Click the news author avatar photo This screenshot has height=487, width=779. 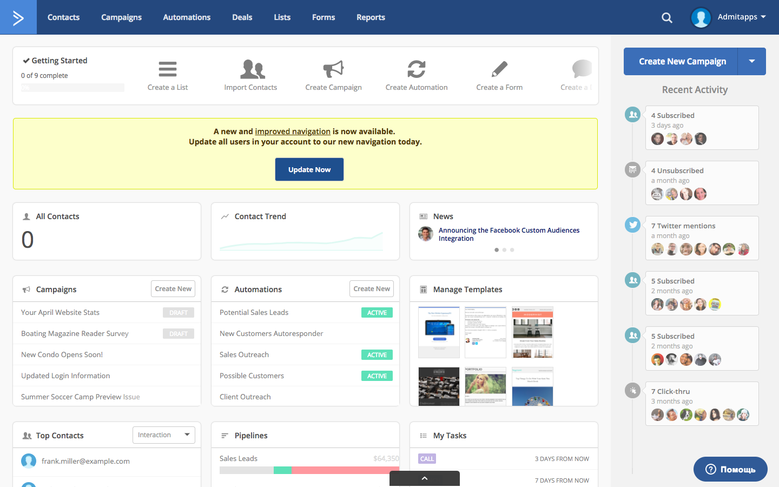coord(426,234)
